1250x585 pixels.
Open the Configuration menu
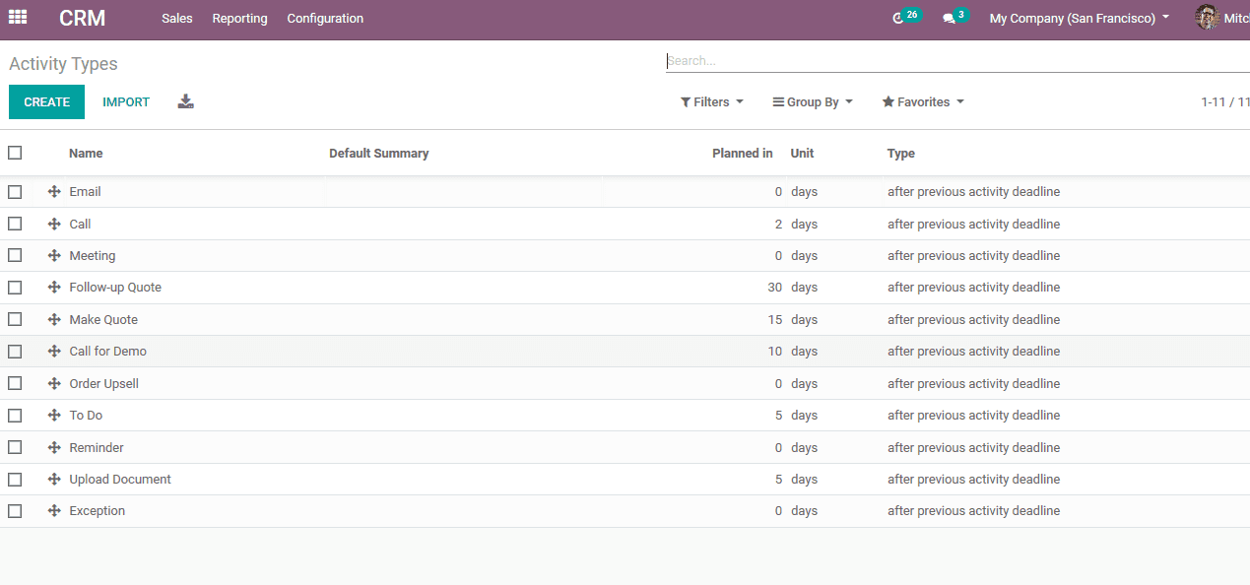pyautogui.click(x=325, y=19)
